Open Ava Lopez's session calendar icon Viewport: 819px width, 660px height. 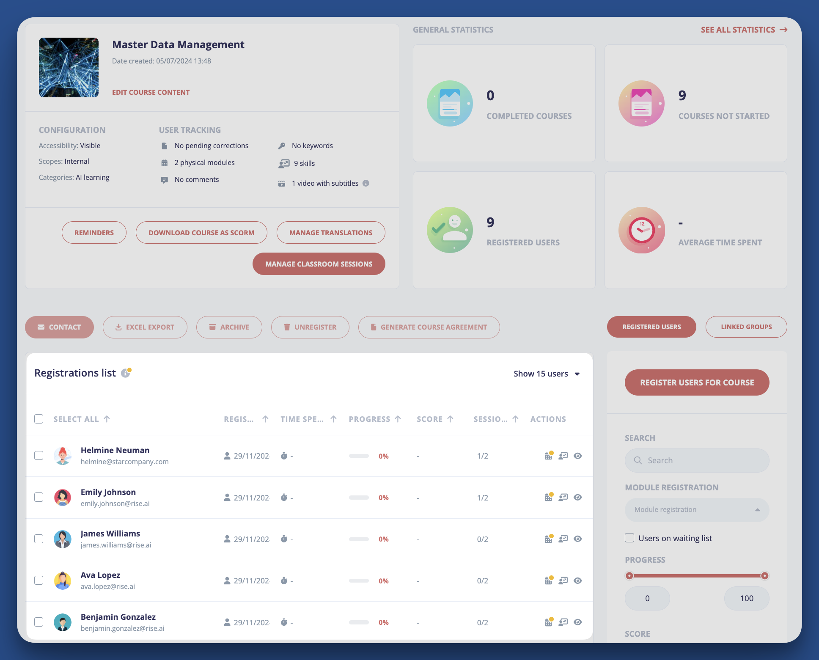tap(548, 580)
